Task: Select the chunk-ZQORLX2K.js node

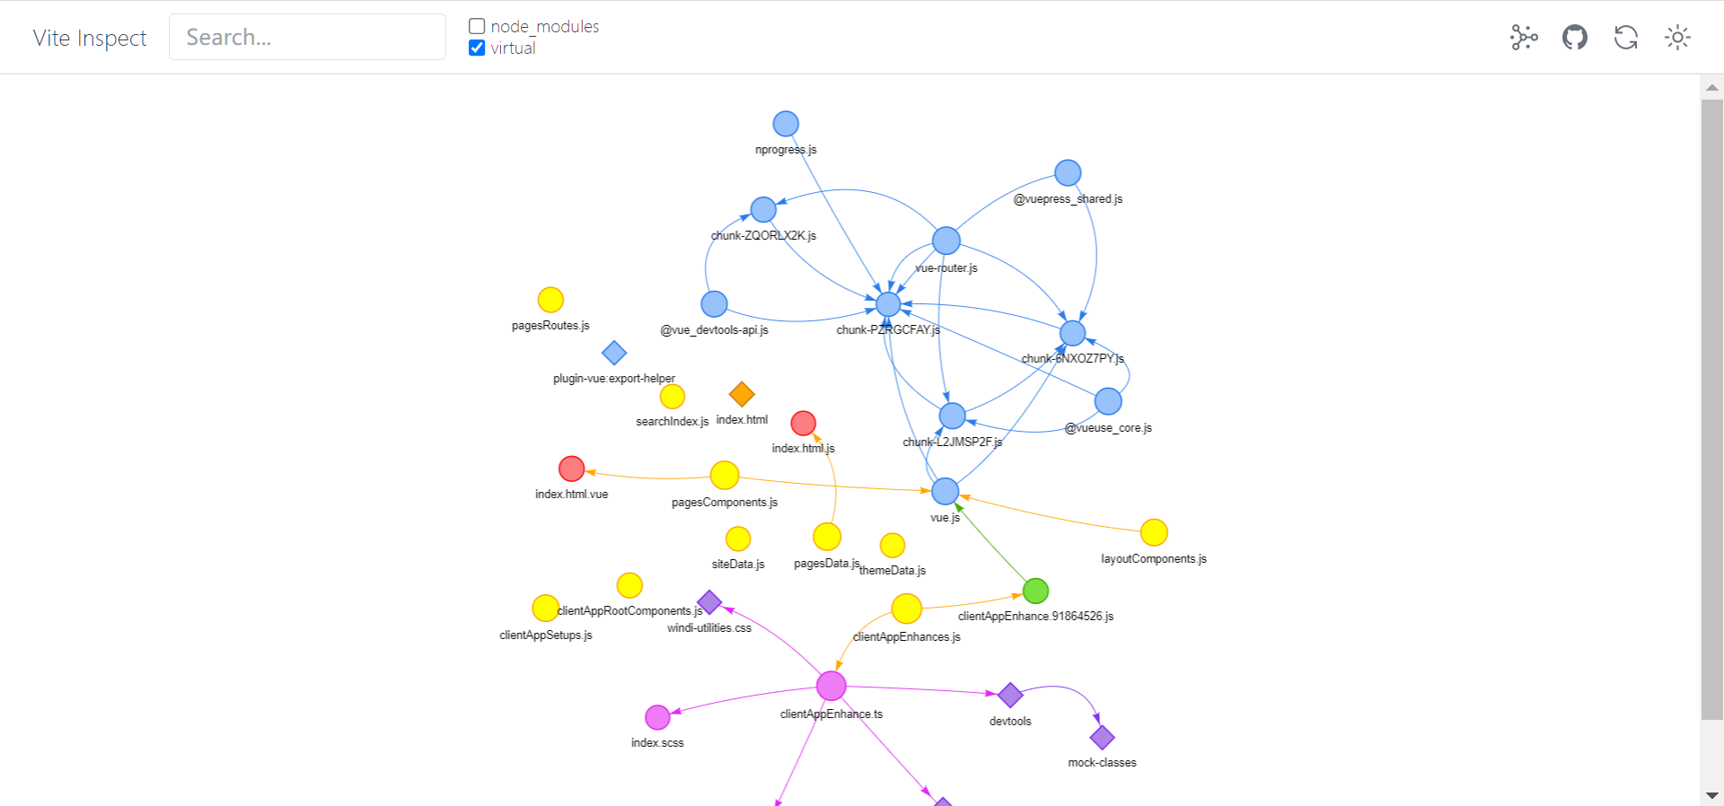Action: point(763,209)
